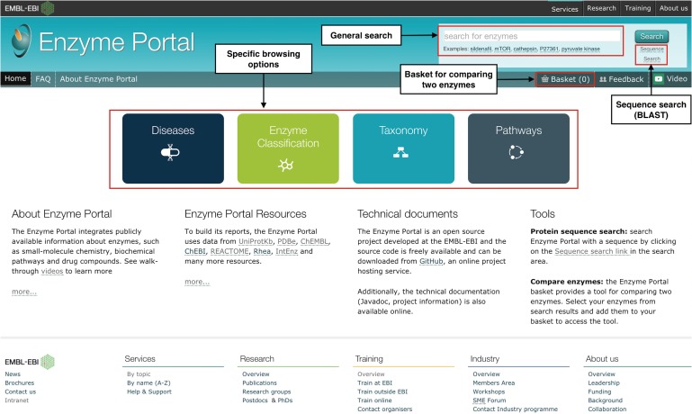This screenshot has width=692, height=414.
Task: Open About us Leadership footer link
Action: (604, 382)
